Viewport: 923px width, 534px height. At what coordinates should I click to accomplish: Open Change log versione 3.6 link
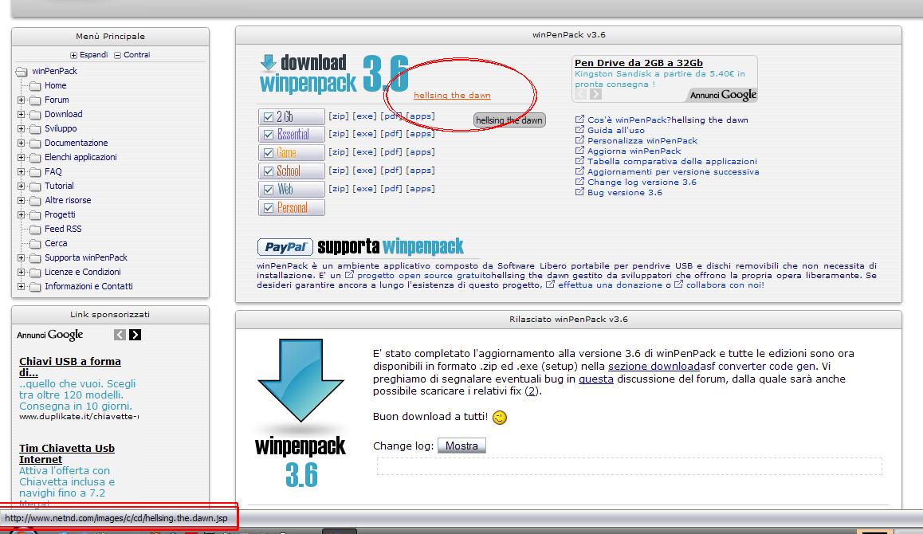pyautogui.click(x=642, y=182)
